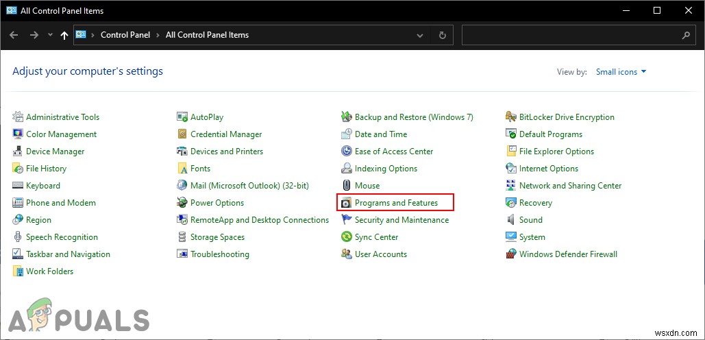The width and height of the screenshot is (705, 340).
Task: Click the address bar Control Panel icon
Action: tap(81, 35)
